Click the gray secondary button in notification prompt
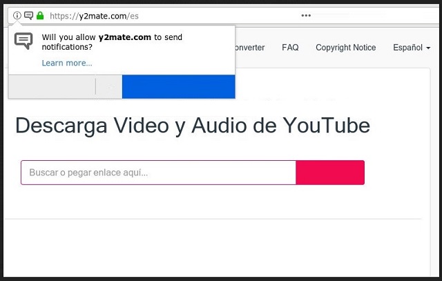The image size is (442, 281). 52,87
